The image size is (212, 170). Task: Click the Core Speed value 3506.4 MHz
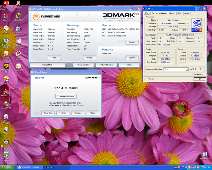point(166,52)
